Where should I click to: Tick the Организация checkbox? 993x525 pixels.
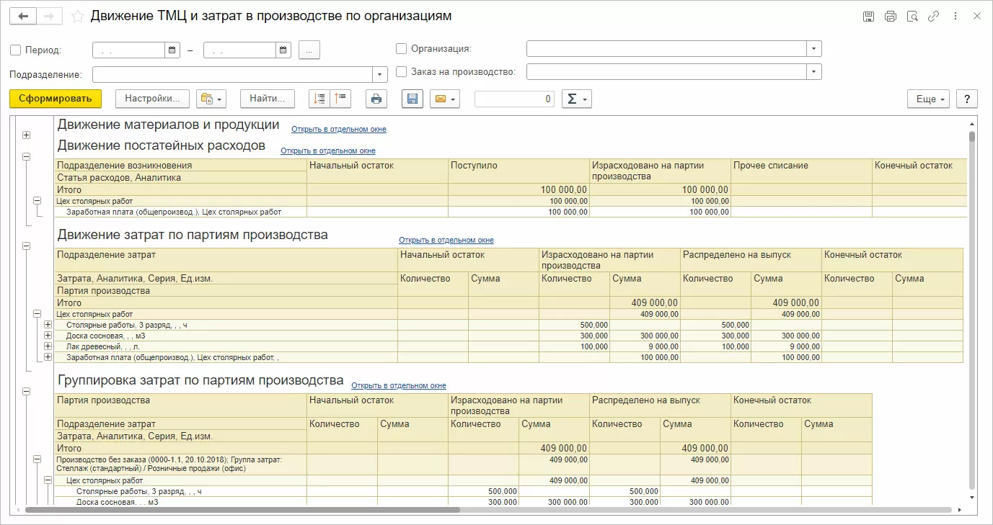point(402,49)
